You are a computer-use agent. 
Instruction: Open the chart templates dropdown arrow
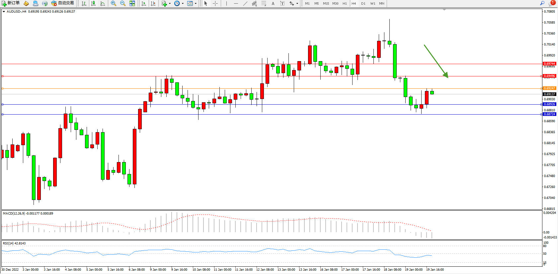click(x=196, y=3)
